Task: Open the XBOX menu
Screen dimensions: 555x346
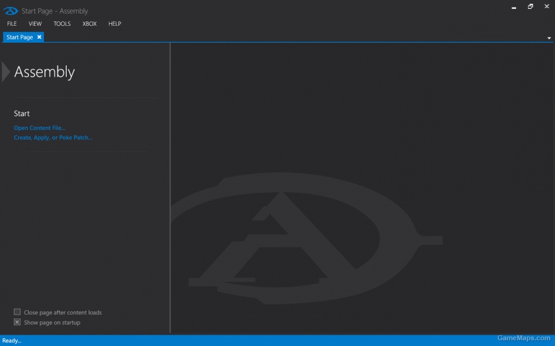Action: coord(89,24)
